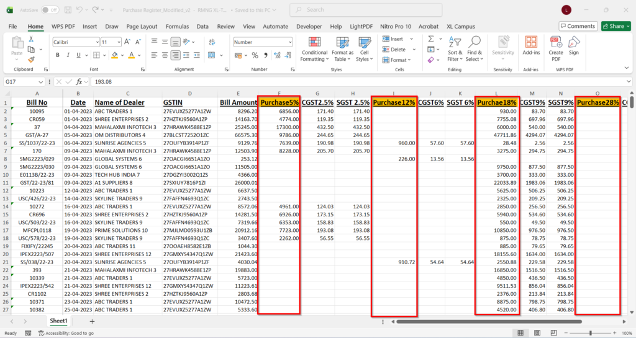Image resolution: width=636 pixels, height=338 pixels.
Task: Toggle AutoSave switch
Action: point(50,10)
